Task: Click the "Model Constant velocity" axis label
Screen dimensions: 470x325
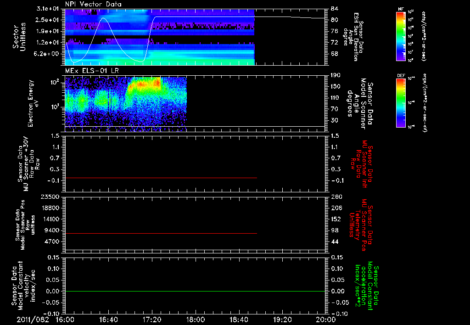Action: tap(23, 286)
